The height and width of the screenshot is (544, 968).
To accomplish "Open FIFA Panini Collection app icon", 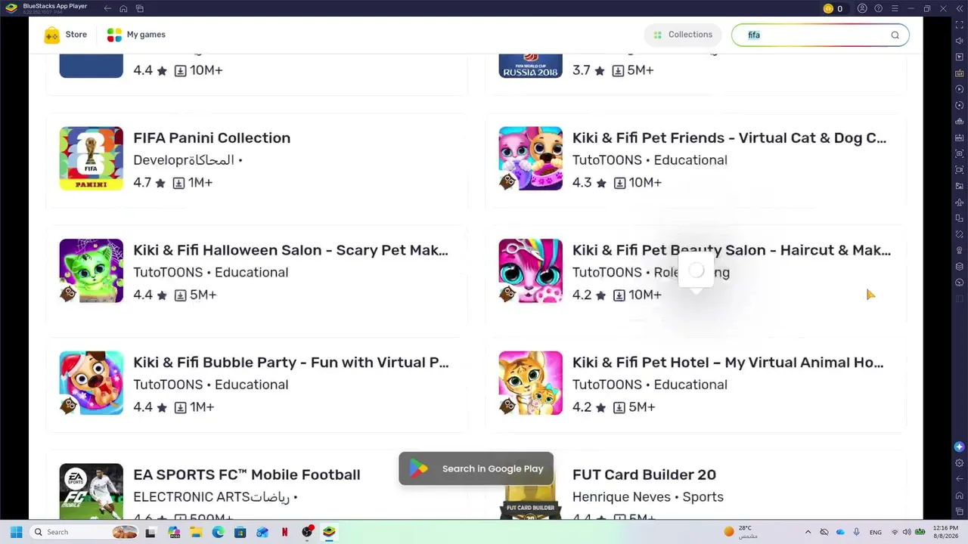I will [x=92, y=159].
